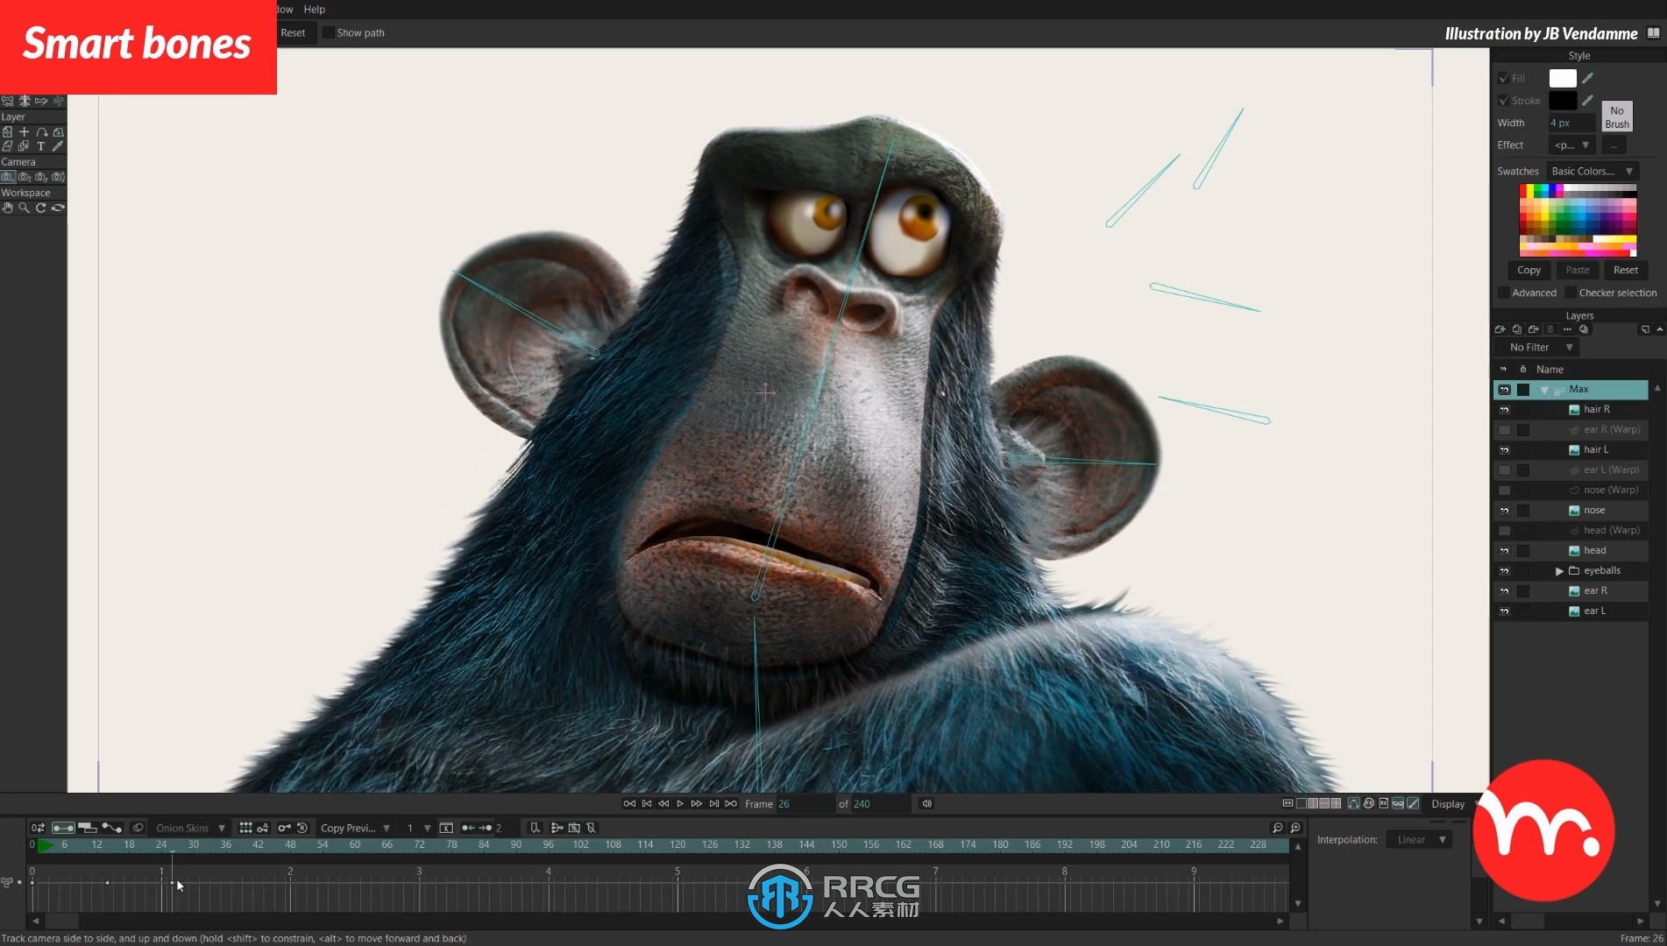Enable the Show path checkbox
The width and height of the screenshot is (1667, 946).
coord(329,32)
